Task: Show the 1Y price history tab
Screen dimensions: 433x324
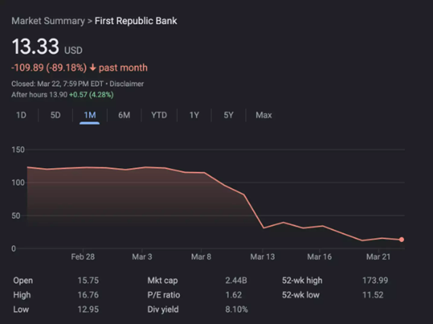Action: [x=194, y=115]
